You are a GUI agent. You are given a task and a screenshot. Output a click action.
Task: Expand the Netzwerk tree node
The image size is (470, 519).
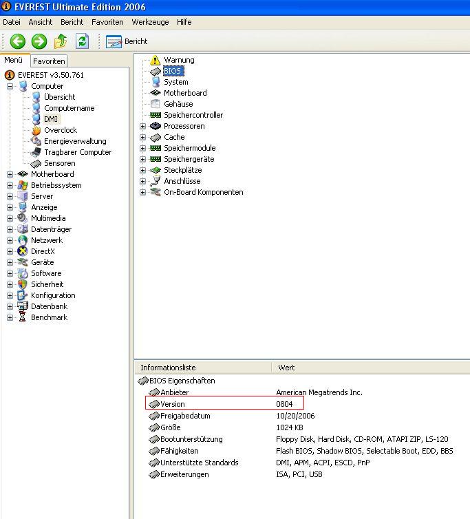point(10,240)
